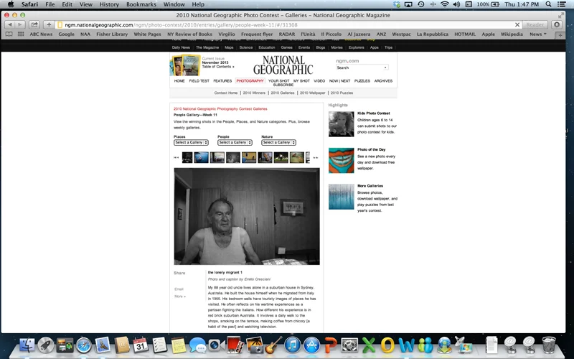Open Wi-Fi status menu in menu bar
574x359 pixels.
coord(445,4)
